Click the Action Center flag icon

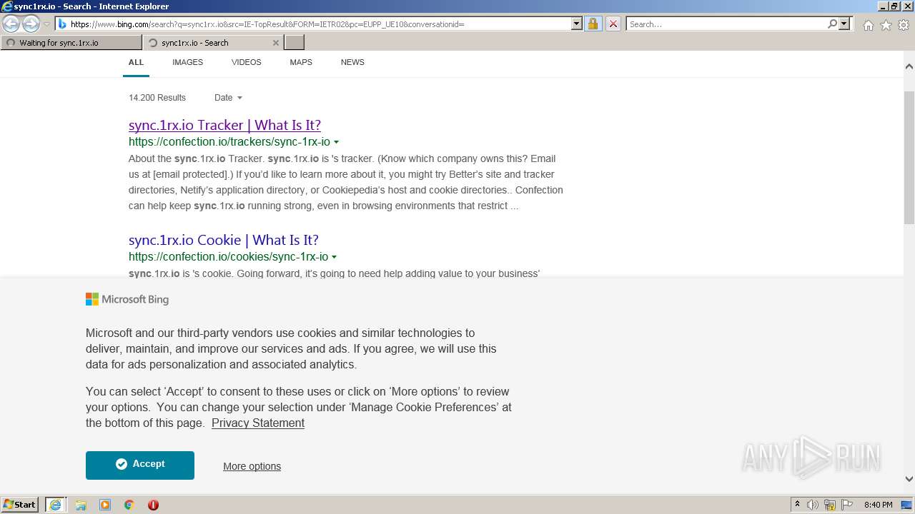click(847, 505)
